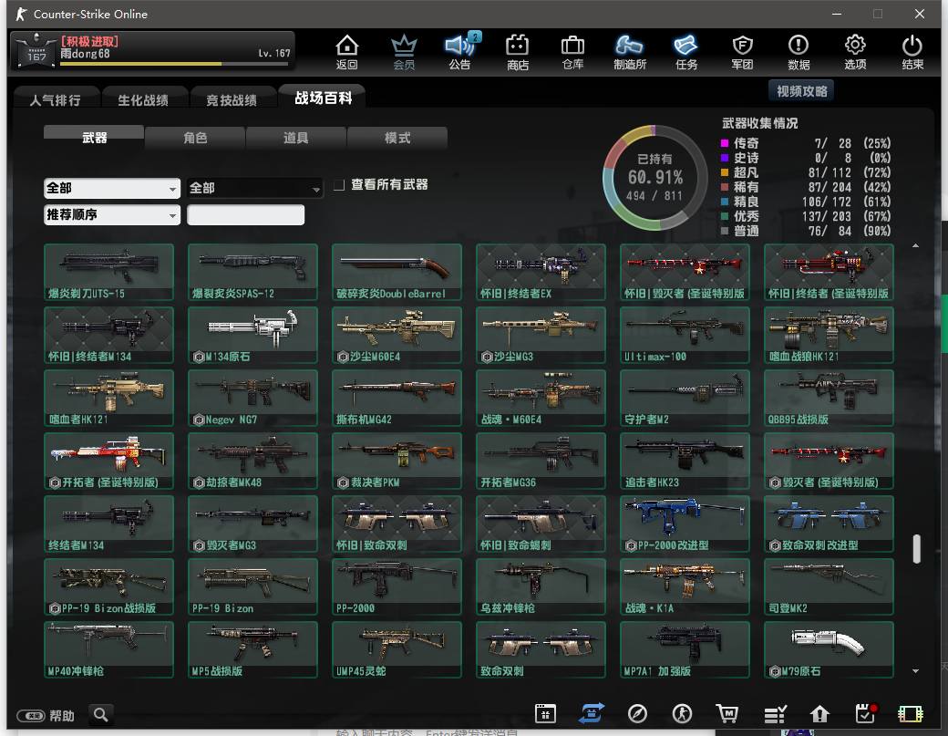The height and width of the screenshot is (736, 948).
Task: Open the 仓库 inventory briefcase icon
Action: pyautogui.click(x=572, y=52)
